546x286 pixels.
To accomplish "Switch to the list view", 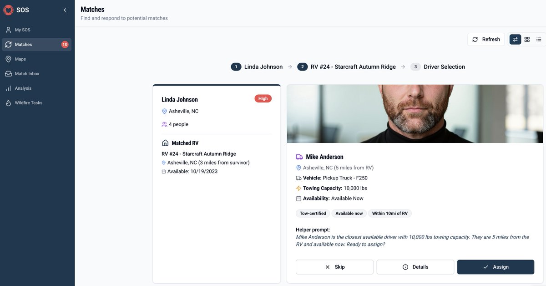I will click(539, 40).
